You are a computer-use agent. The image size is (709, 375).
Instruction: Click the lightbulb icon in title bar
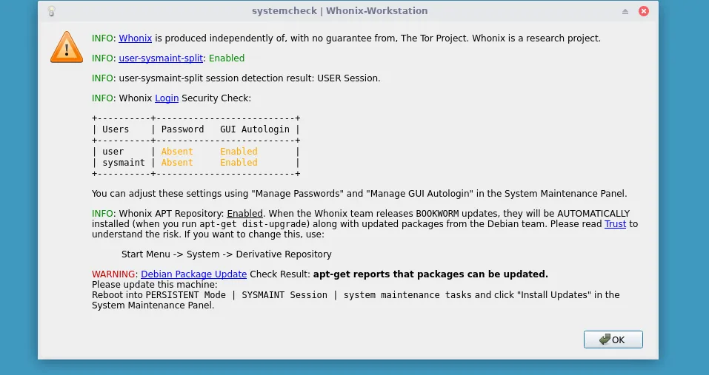52,11
